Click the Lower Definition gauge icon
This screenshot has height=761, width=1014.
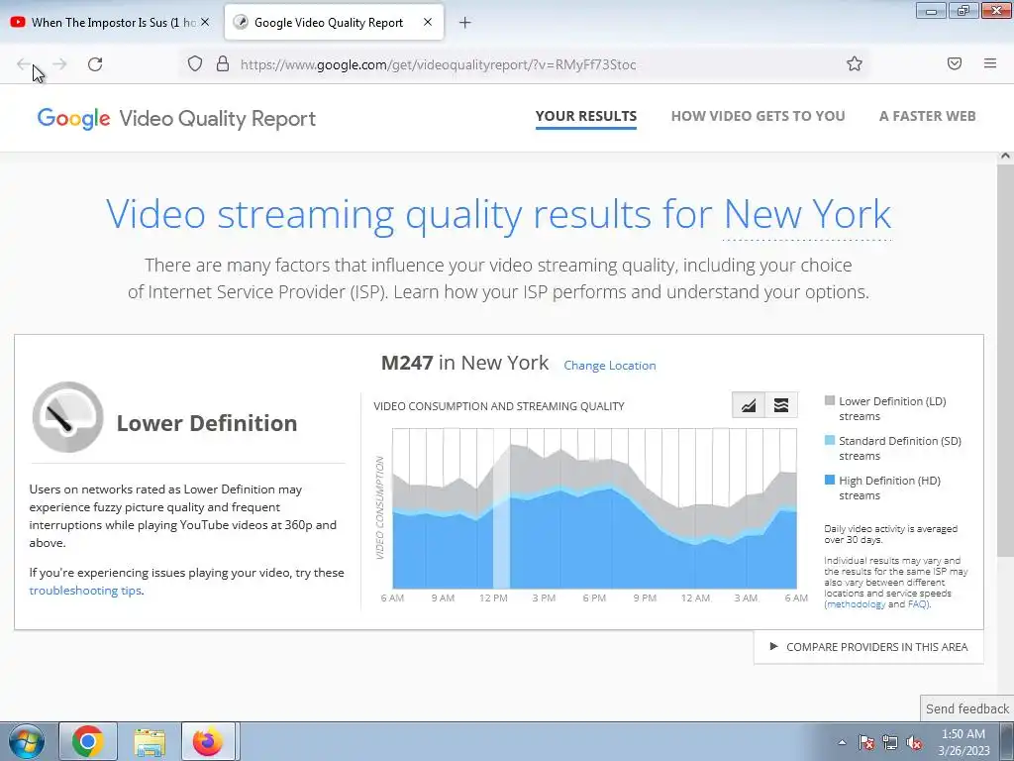tap(68, 417)
